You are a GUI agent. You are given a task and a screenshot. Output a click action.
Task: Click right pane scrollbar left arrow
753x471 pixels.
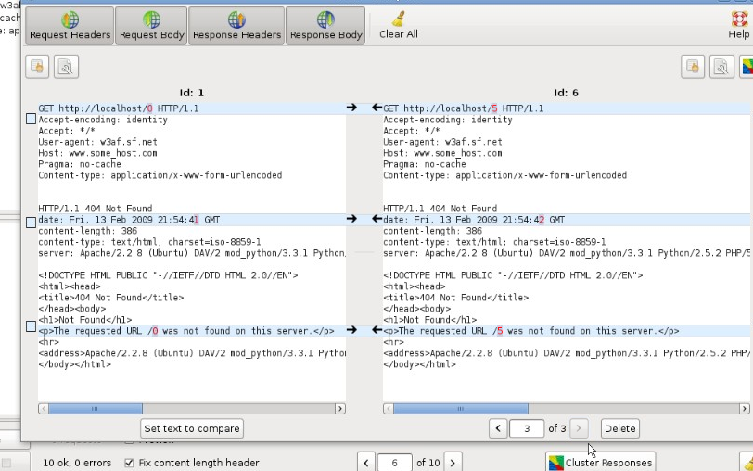coord(388,409)
